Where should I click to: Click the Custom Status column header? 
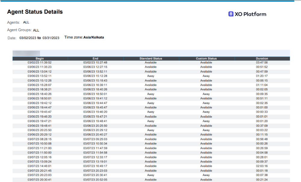coord(206,58)
